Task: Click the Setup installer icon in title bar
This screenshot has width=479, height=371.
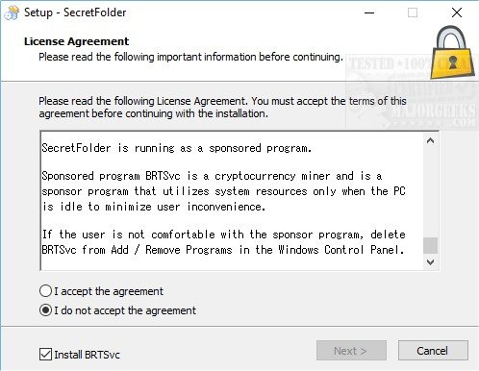Action: 12,12
